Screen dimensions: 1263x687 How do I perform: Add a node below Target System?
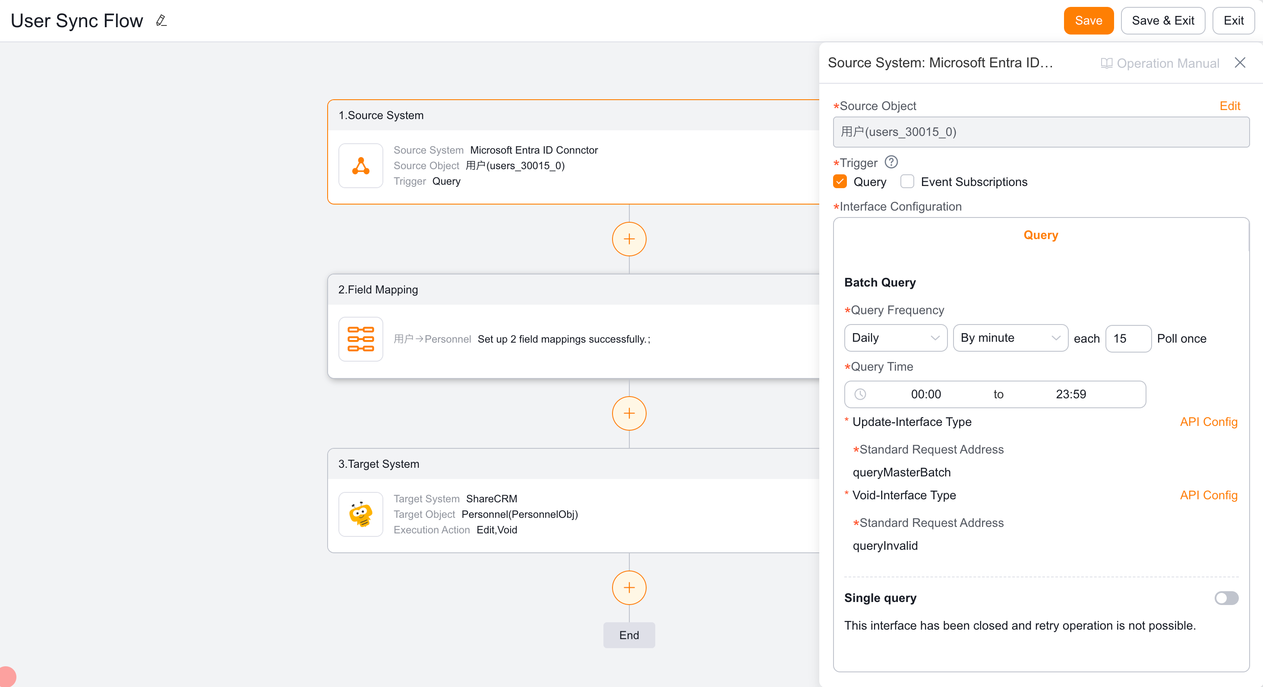pos(628,587)
